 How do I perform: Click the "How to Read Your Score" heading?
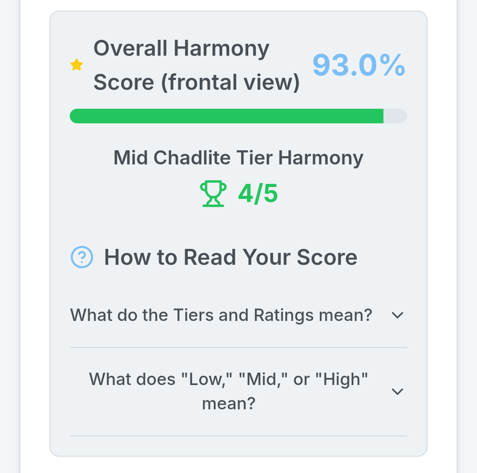click(x=231, y=257)
